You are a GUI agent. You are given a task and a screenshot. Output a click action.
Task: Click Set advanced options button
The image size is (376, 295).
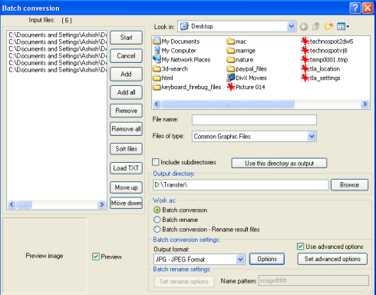click(332, 259)
